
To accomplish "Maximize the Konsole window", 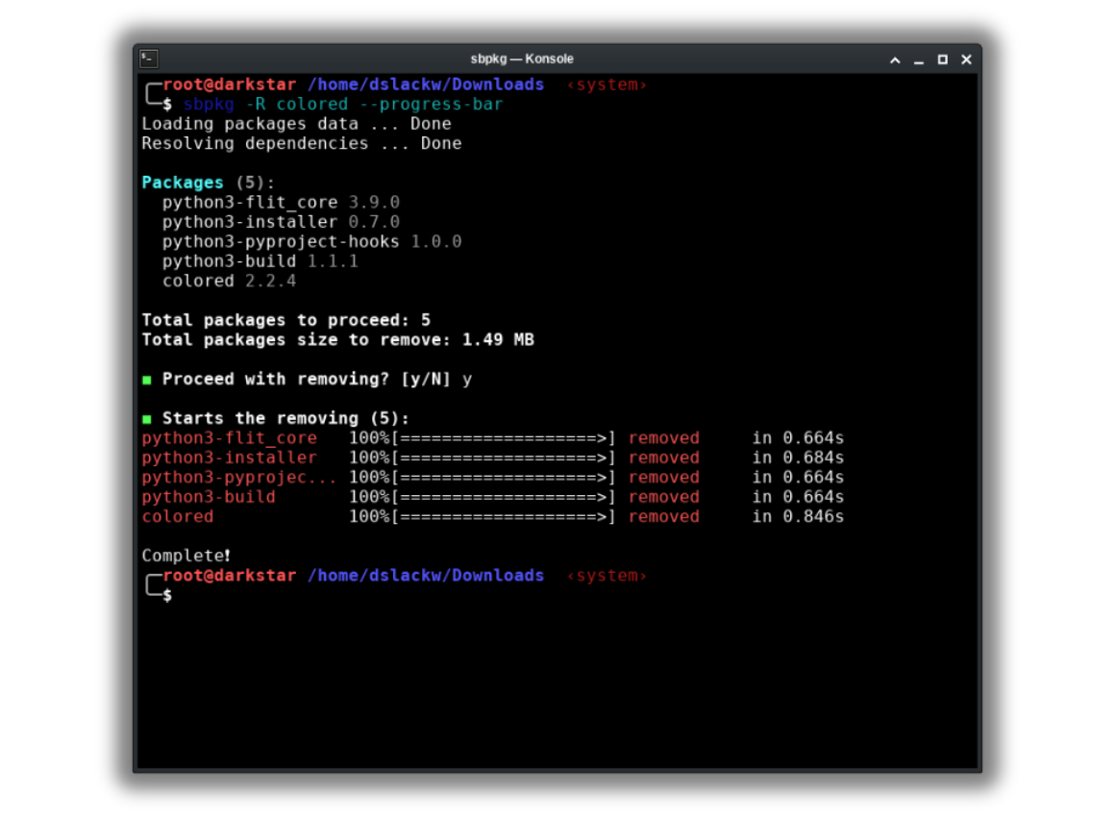I will pyautogui.click(x=942, y=60).
